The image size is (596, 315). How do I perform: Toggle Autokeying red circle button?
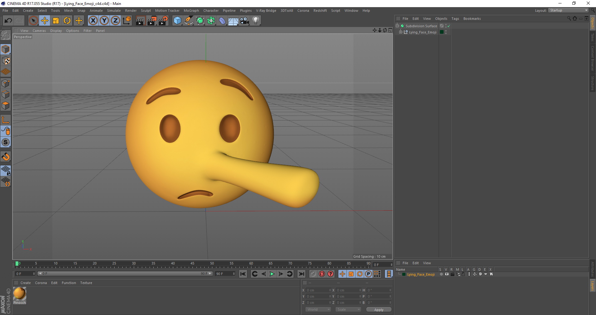pos(322,274)
